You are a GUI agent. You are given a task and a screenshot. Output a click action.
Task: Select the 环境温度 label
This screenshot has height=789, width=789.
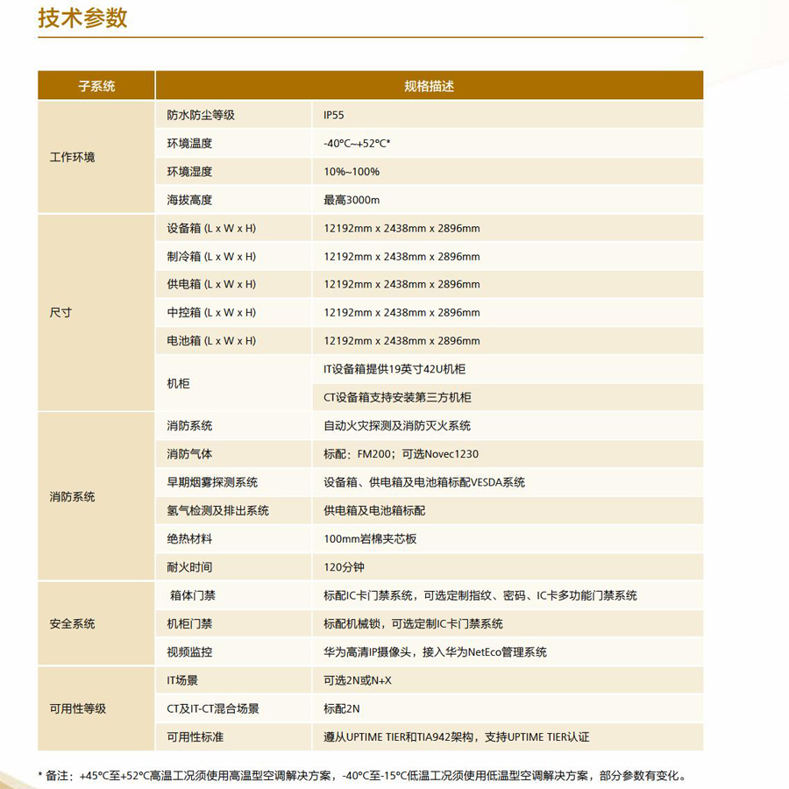(189, 144)
